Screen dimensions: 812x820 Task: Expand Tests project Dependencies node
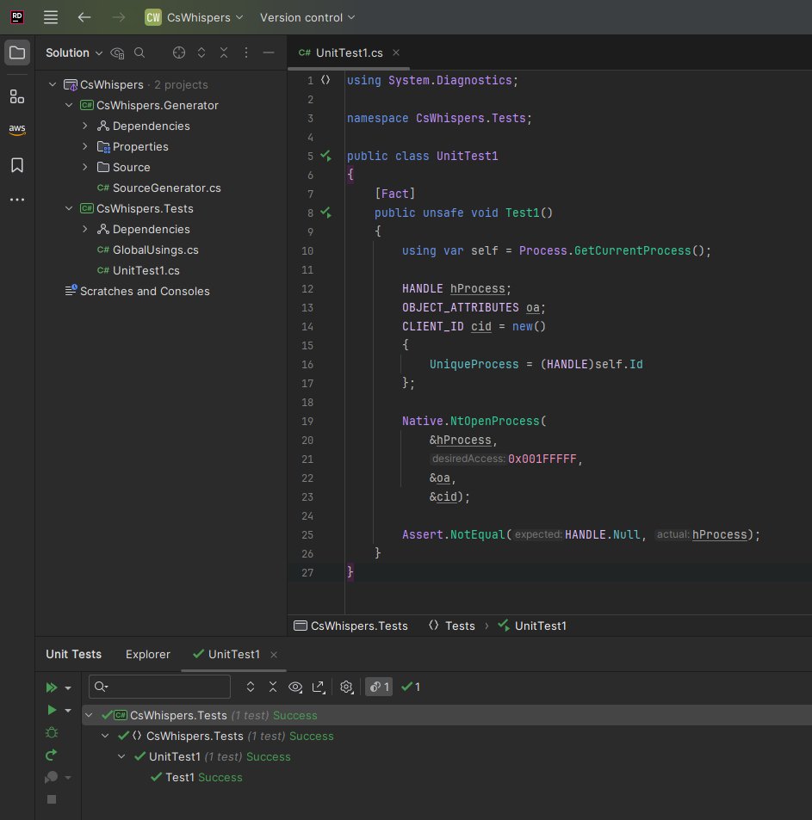[x=84, y=229]
